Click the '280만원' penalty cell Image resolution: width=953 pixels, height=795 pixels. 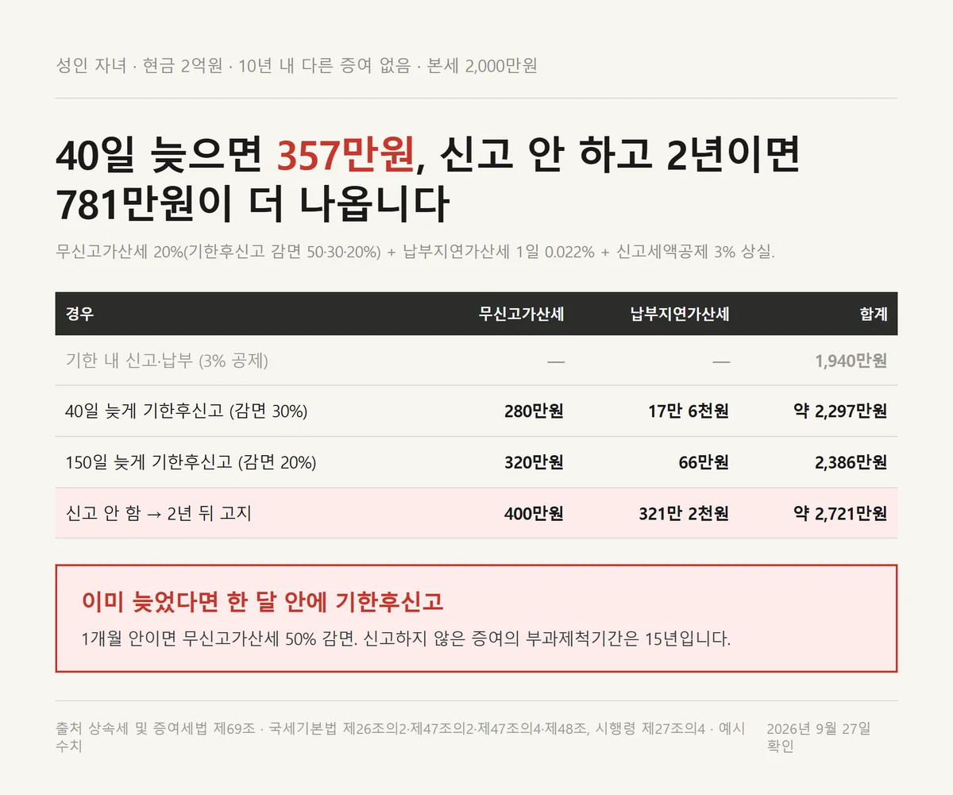pyautogui.click(x=534, y=411)
